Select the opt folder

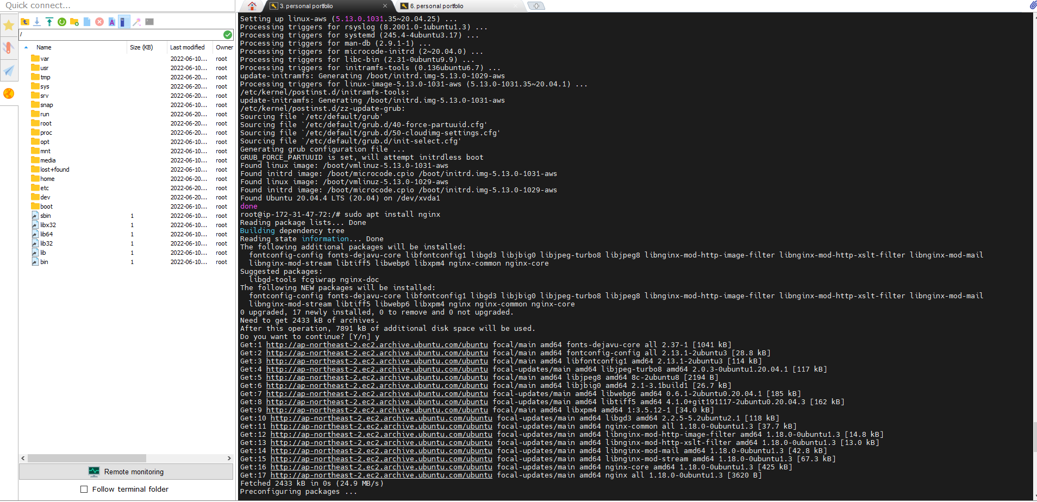[45, 142]
